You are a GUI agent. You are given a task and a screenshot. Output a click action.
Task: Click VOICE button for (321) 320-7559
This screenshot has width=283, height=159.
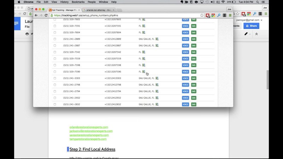coord(185,59)
